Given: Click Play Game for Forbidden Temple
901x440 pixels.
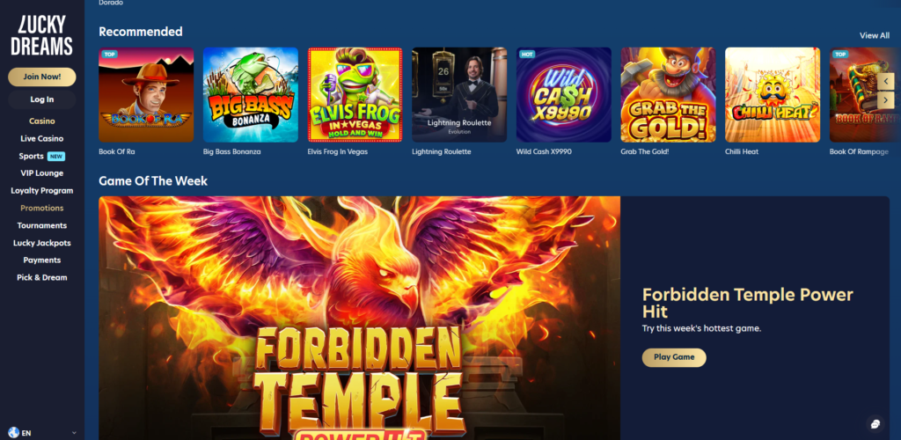Looking at the screenshot, I should [x=674, y=357].
